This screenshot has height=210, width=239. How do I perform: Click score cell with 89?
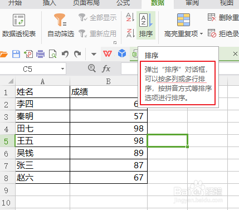109,153
